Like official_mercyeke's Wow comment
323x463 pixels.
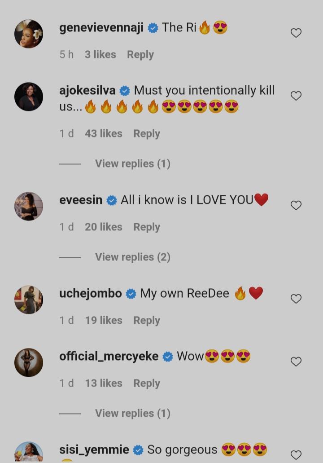coord(296,362)
